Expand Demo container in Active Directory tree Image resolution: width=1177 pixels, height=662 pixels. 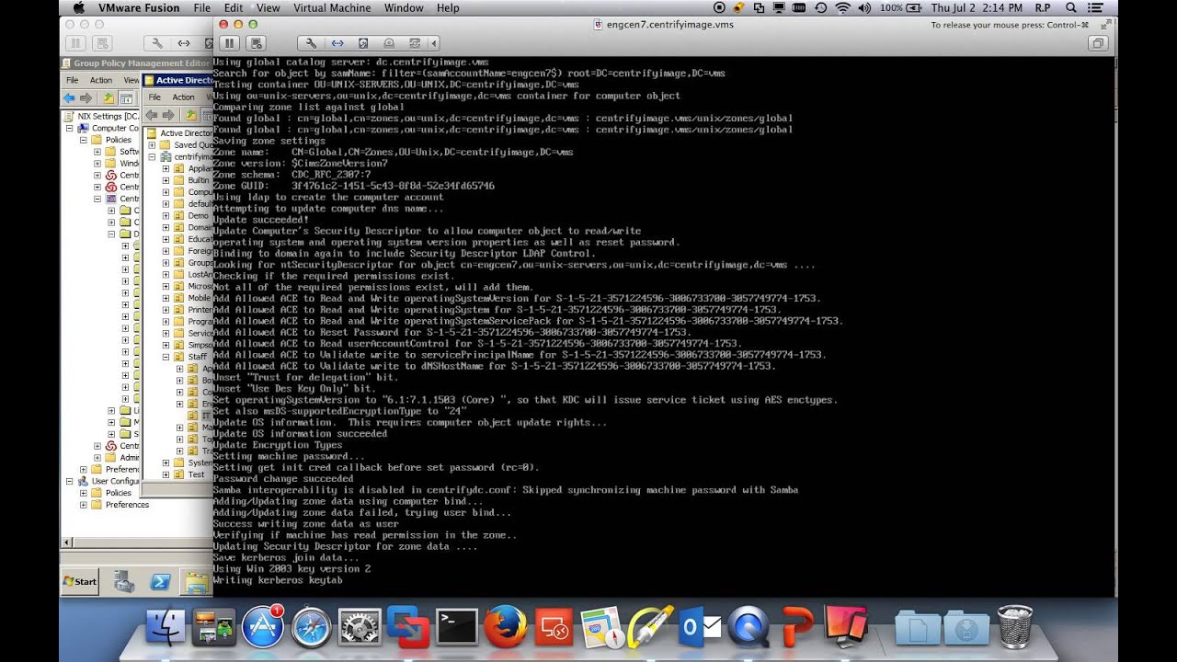pos(166,216)
